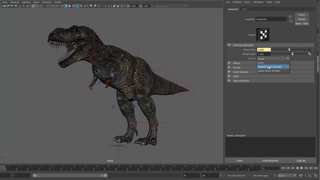Open animation preferences running man icon
Screen dimensions: 320x180
point(315,175)
